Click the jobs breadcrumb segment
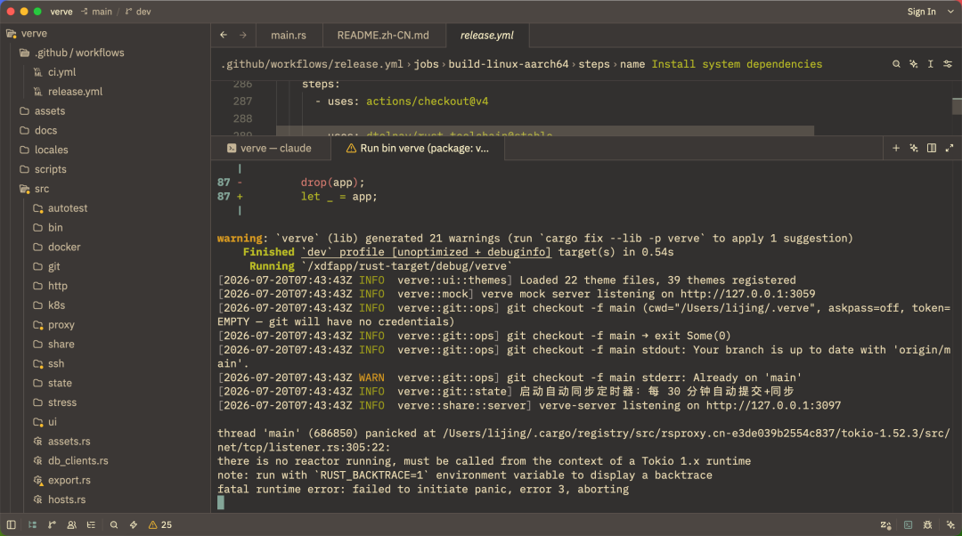The height and width of the screenshot is (536, 962). pos(426,64)
